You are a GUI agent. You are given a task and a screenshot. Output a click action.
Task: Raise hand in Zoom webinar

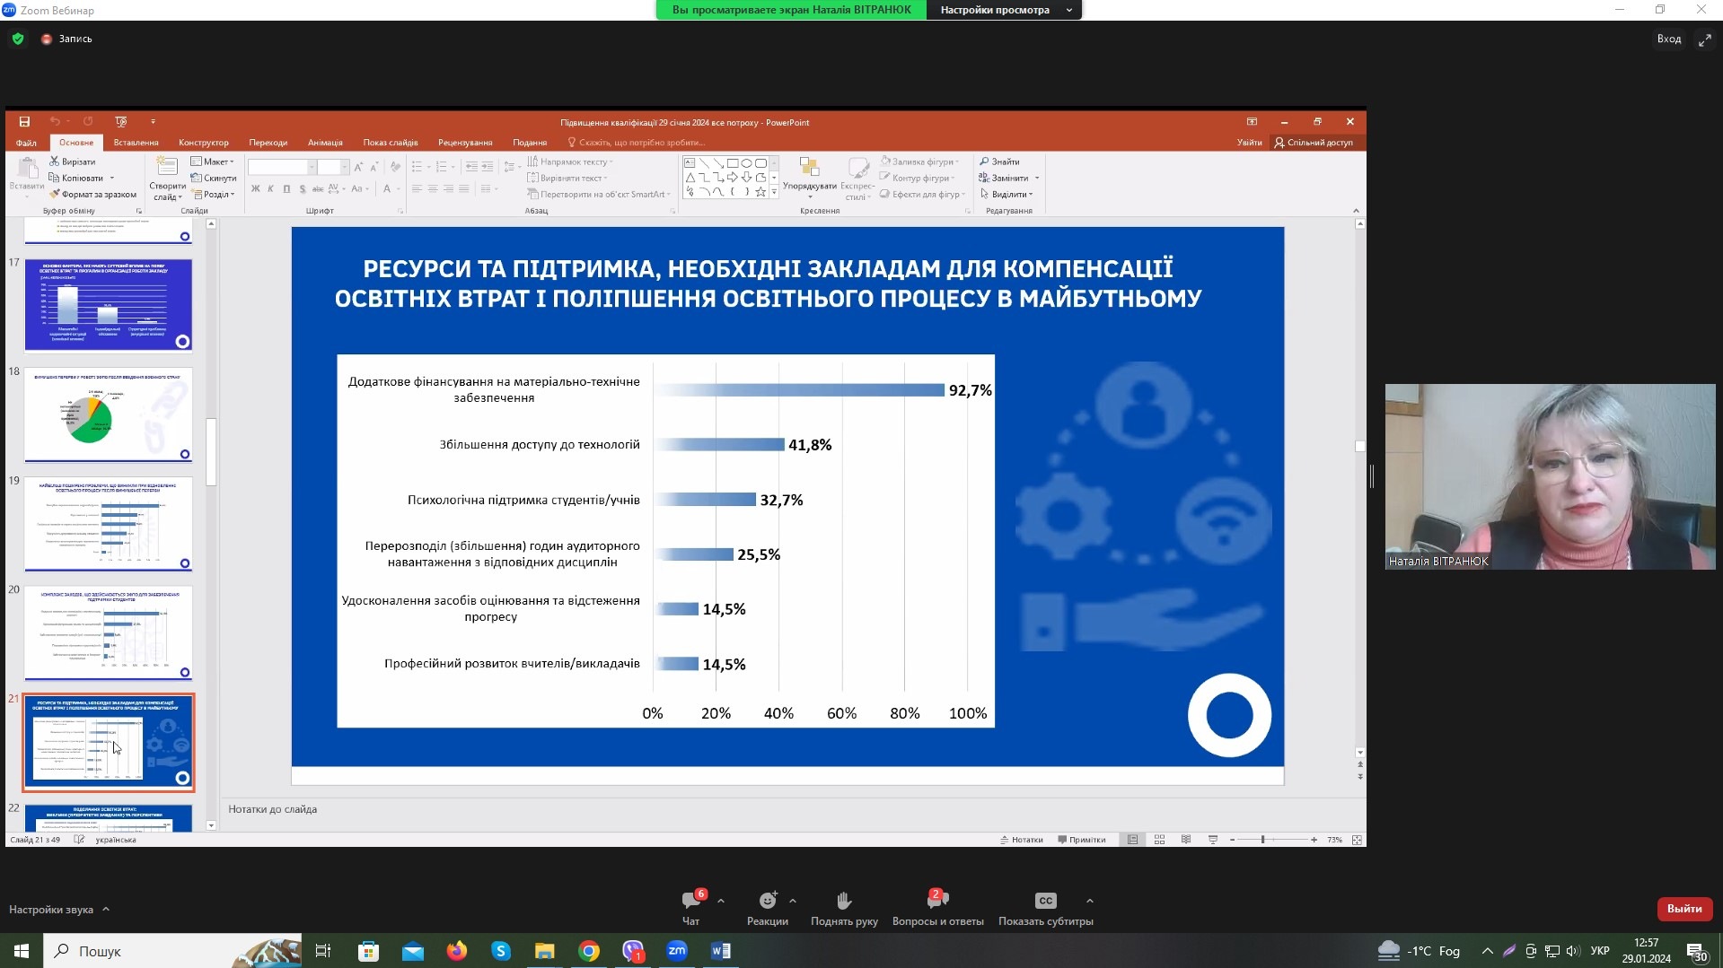tap(843, 901)
